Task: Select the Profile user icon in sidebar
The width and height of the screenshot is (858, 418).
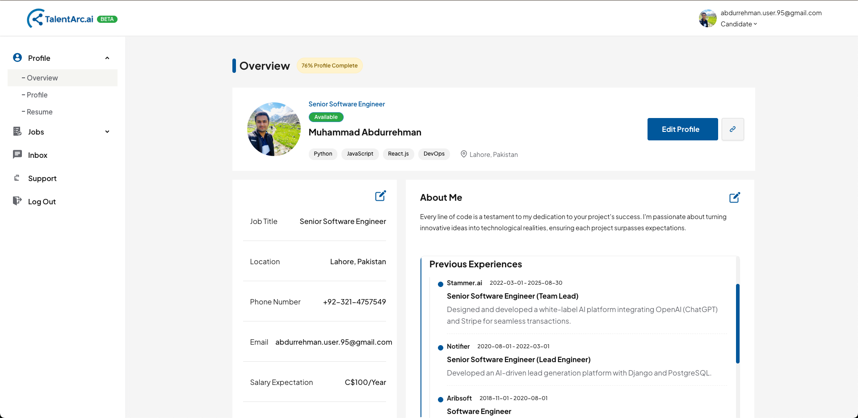Action: (x=17, y=57)
